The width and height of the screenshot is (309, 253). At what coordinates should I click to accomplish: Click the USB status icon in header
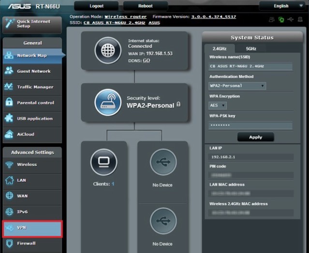pos(291,19)
